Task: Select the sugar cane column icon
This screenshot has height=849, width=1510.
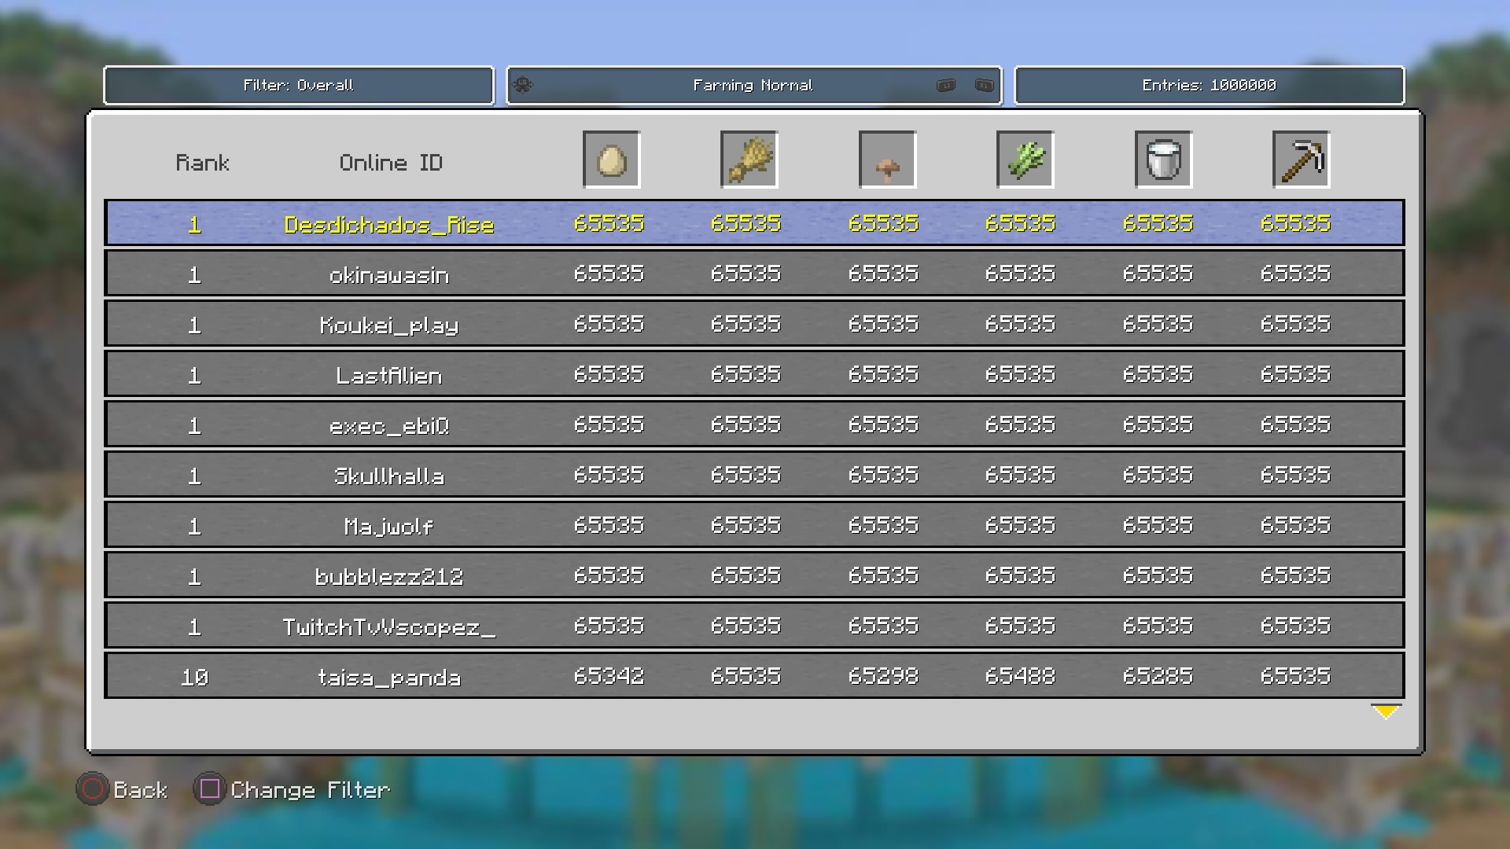Action: click(x=1026, y=160)
